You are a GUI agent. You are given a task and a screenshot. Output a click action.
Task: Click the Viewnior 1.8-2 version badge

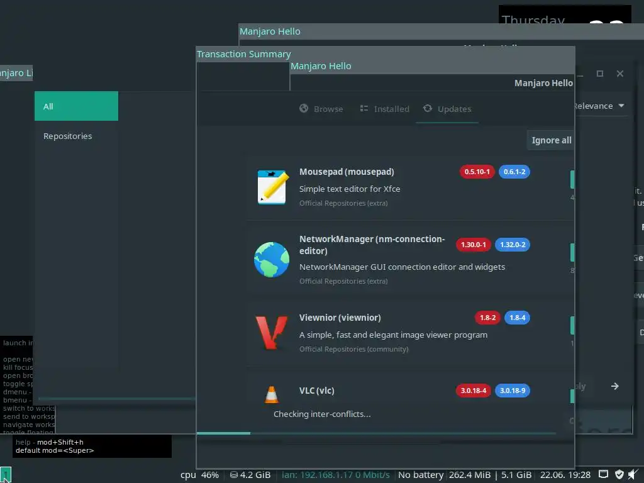(x=487, y=318)
